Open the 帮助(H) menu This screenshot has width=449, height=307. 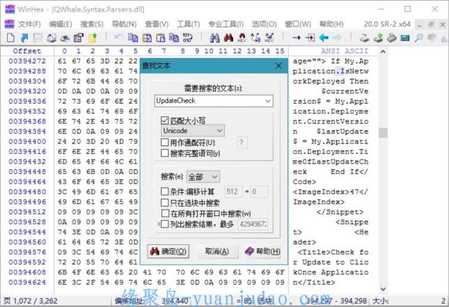coord(331,24)
